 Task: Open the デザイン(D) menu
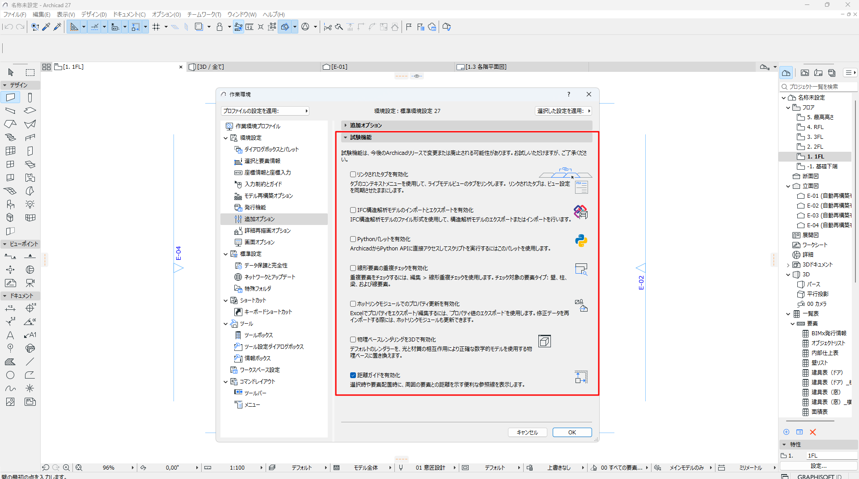pos(94,14)
